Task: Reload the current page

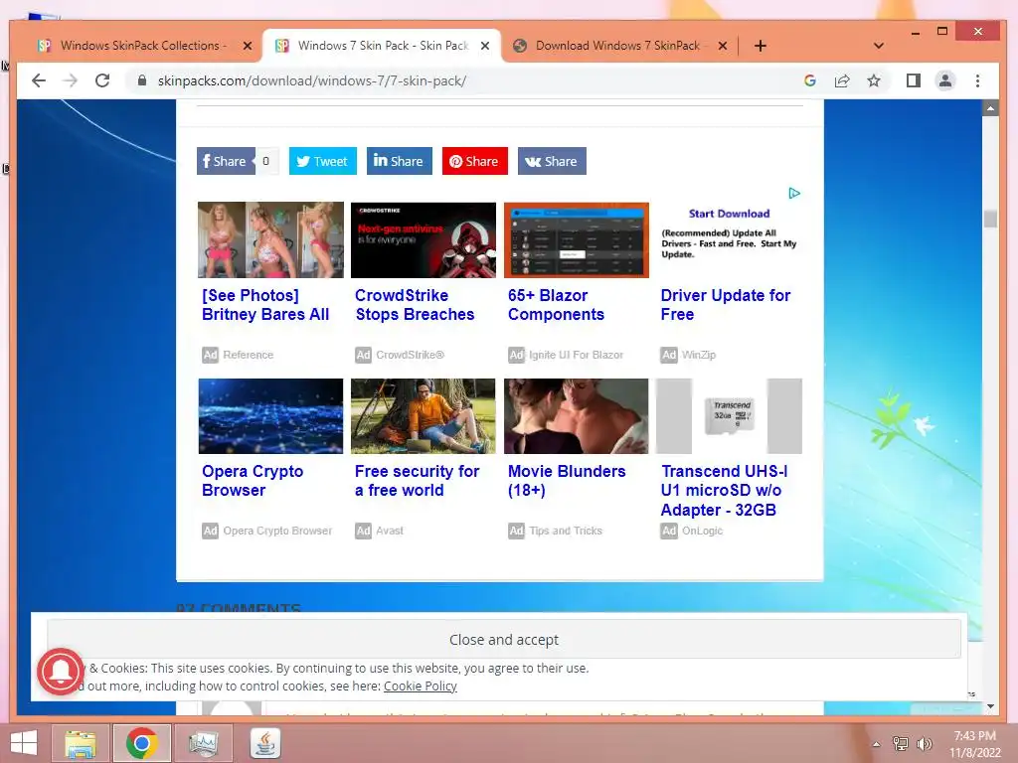Action: pos(102,80)
